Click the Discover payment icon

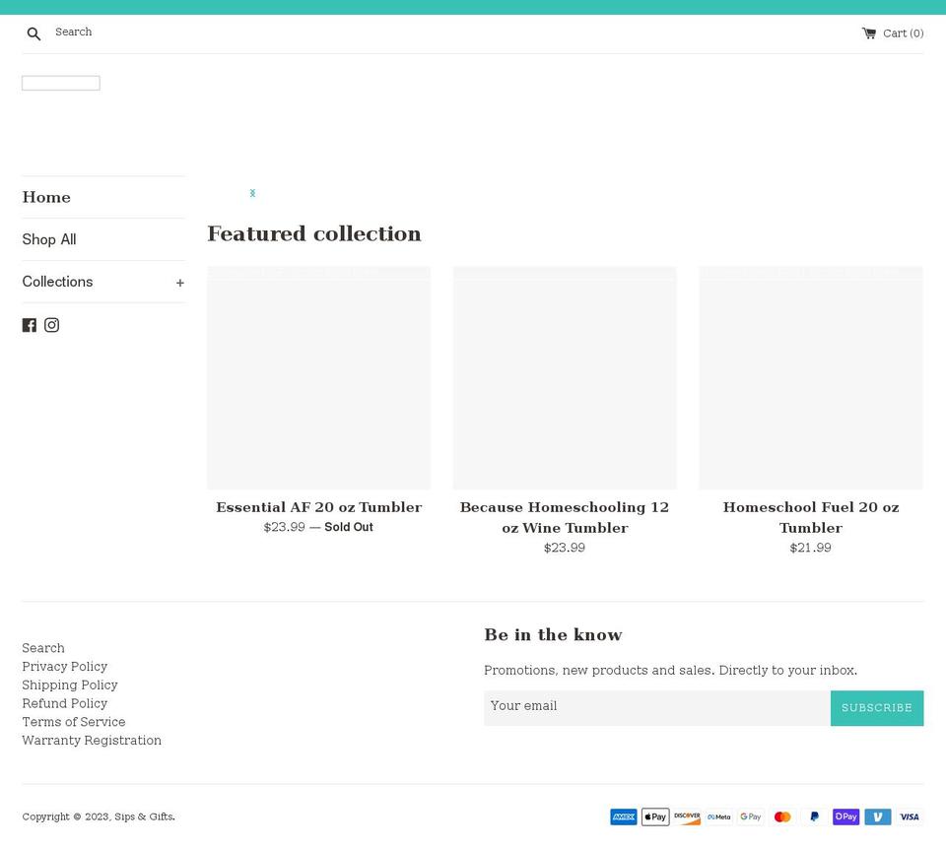click(687, 817)
